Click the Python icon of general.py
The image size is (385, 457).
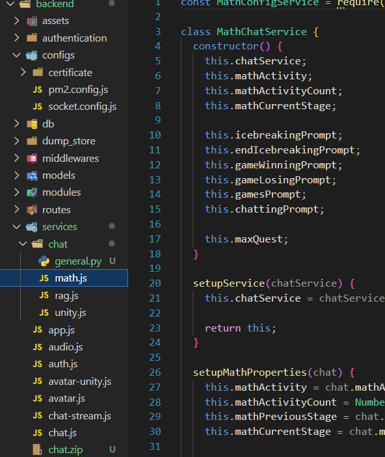[x=44, y=261]
